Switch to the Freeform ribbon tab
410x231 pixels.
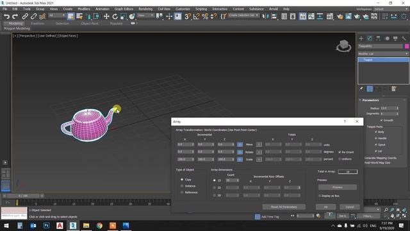(37, 23)
